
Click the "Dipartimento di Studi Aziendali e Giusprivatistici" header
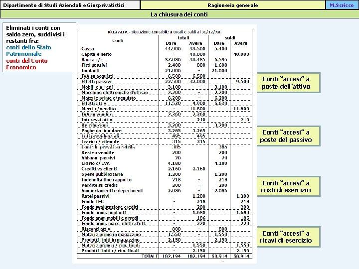[70, 5]
